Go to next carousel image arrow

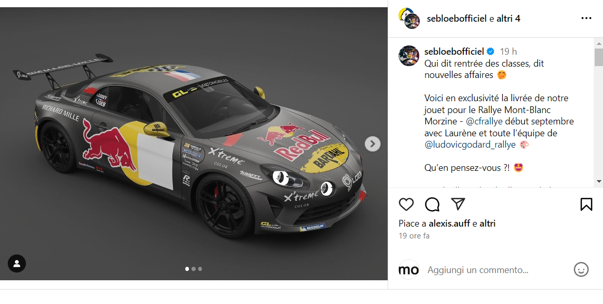point(372,144)
